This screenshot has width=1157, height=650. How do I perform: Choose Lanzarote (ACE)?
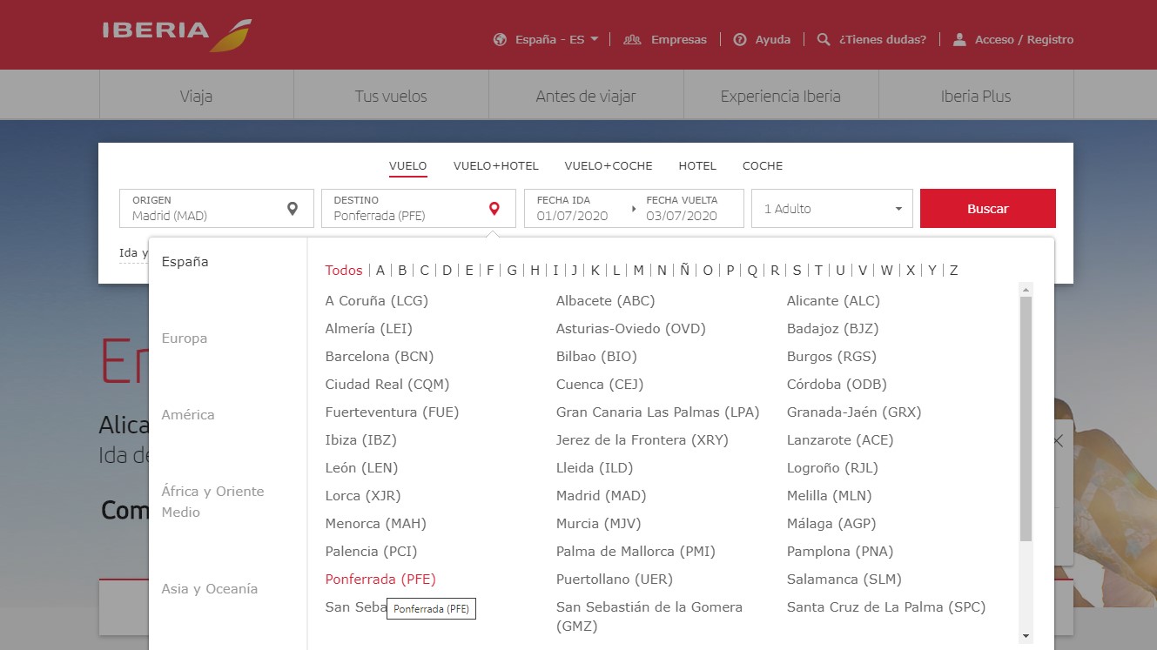click(840, 440)
